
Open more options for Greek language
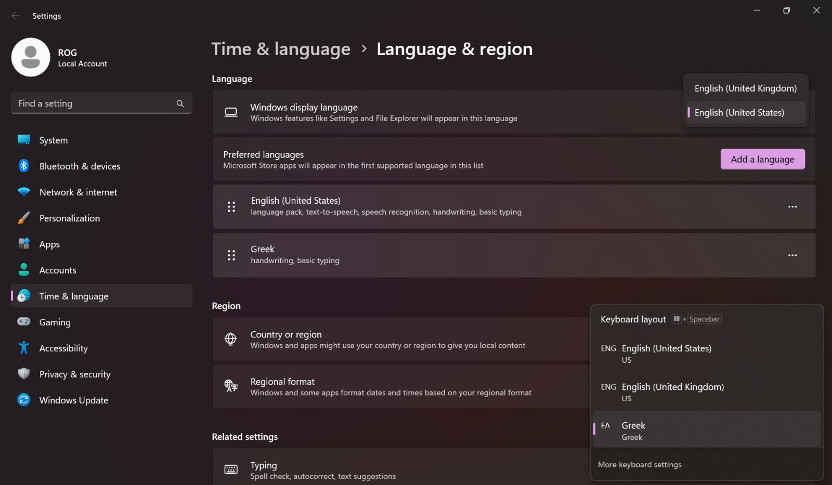point(792,255)
